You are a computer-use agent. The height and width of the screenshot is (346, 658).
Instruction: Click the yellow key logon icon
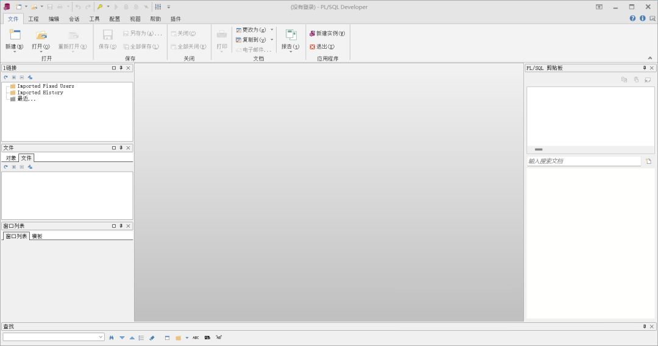[100, 7]
